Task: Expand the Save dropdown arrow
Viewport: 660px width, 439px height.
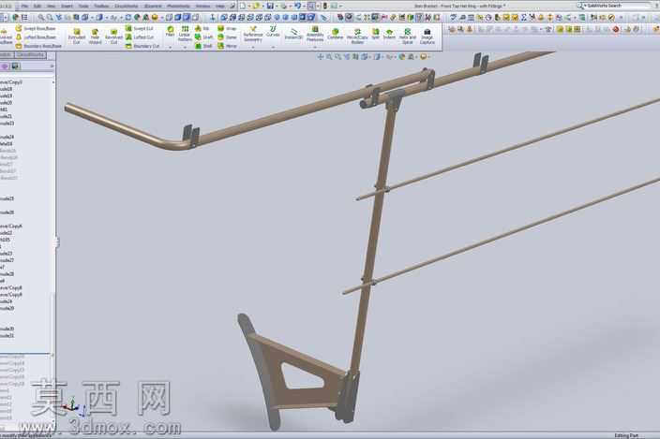Action: (x=277, y=7)
